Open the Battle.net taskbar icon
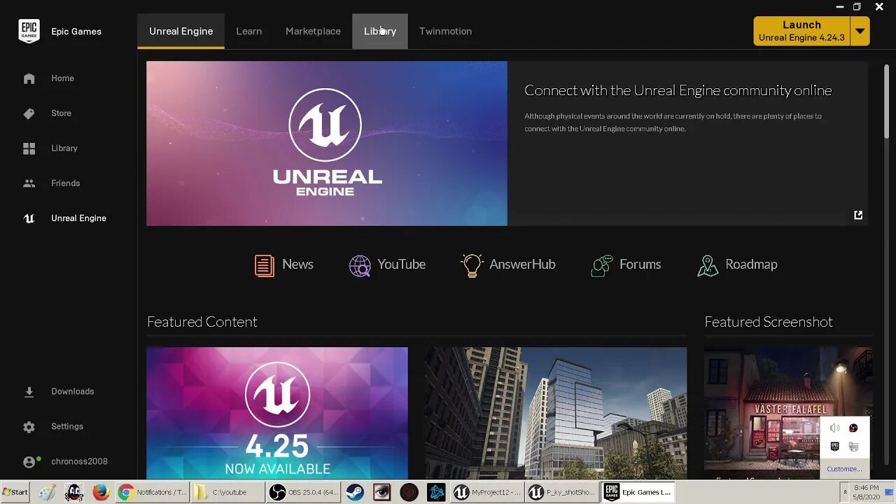The image size is (896, 504). [436, 492]
